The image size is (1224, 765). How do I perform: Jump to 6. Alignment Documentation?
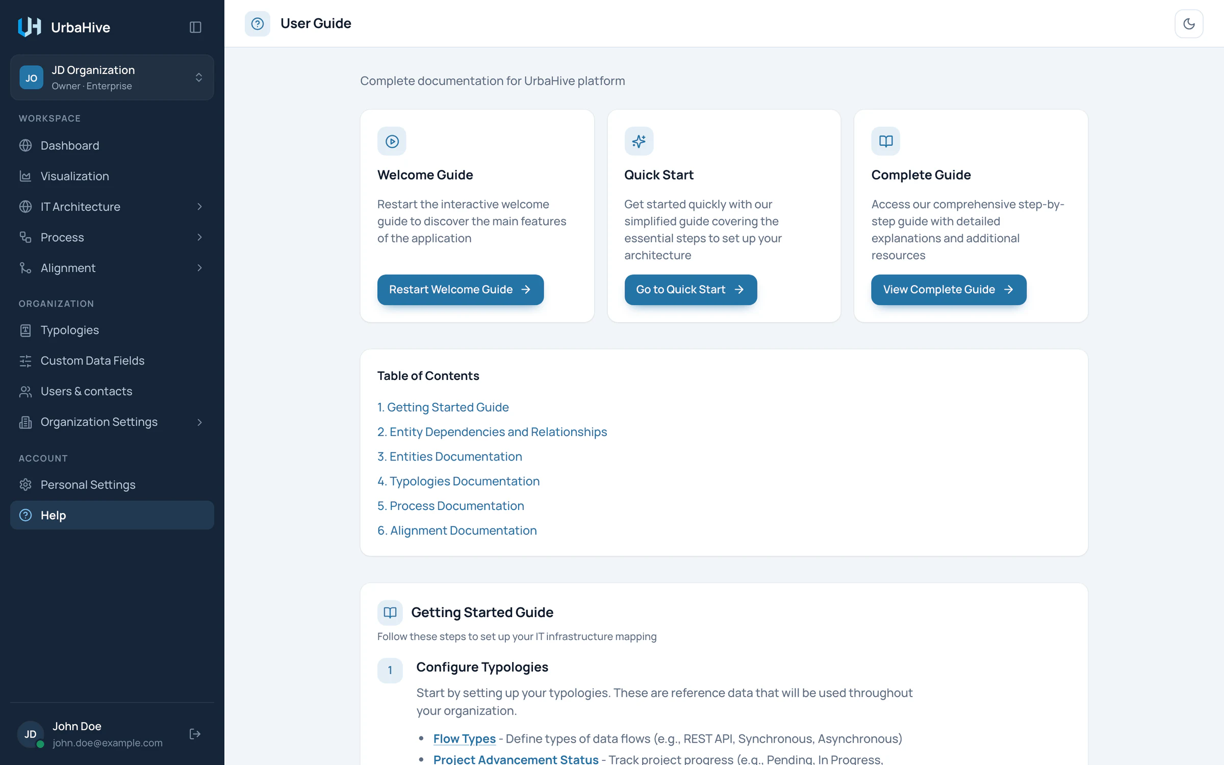[457, 530]
